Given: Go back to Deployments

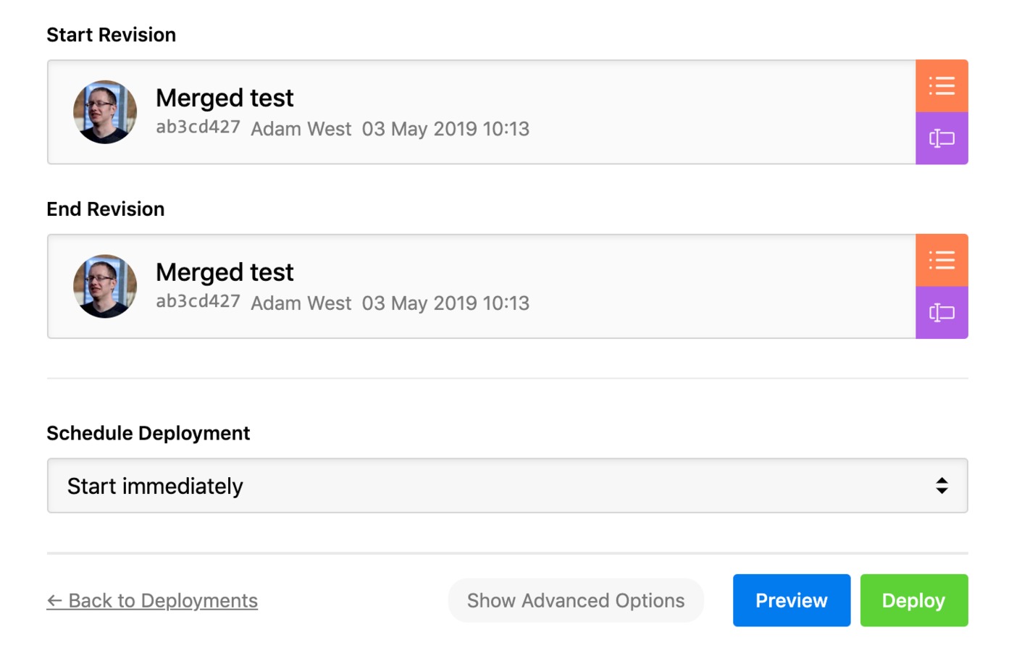Looking at the screenshot, I should click(152, 600).
